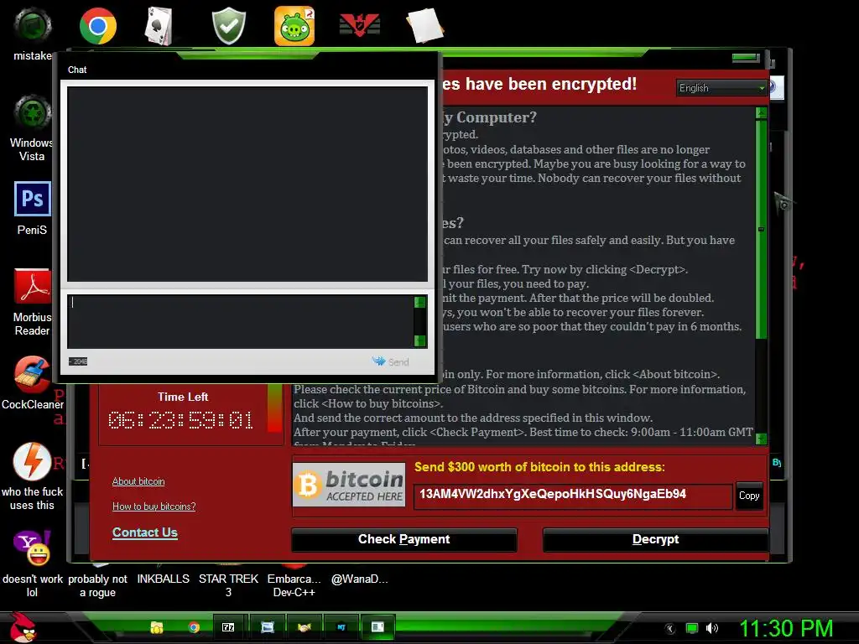The height and width of the screenshot is (644, 859).
Task: Show hidden tray icons arrow
Action: click(669, 628)
